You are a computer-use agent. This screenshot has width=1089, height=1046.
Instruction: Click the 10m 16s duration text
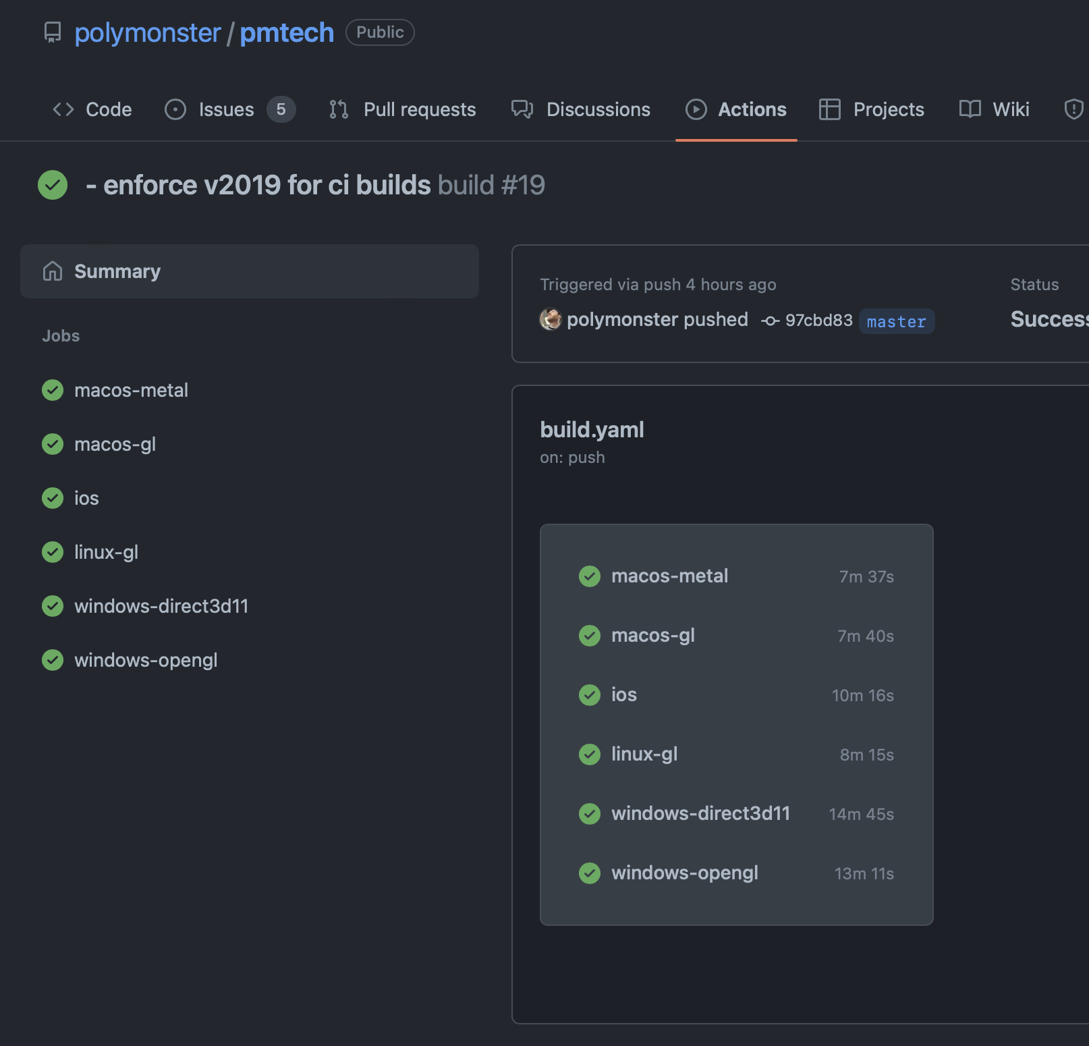[x=862, y=696]
